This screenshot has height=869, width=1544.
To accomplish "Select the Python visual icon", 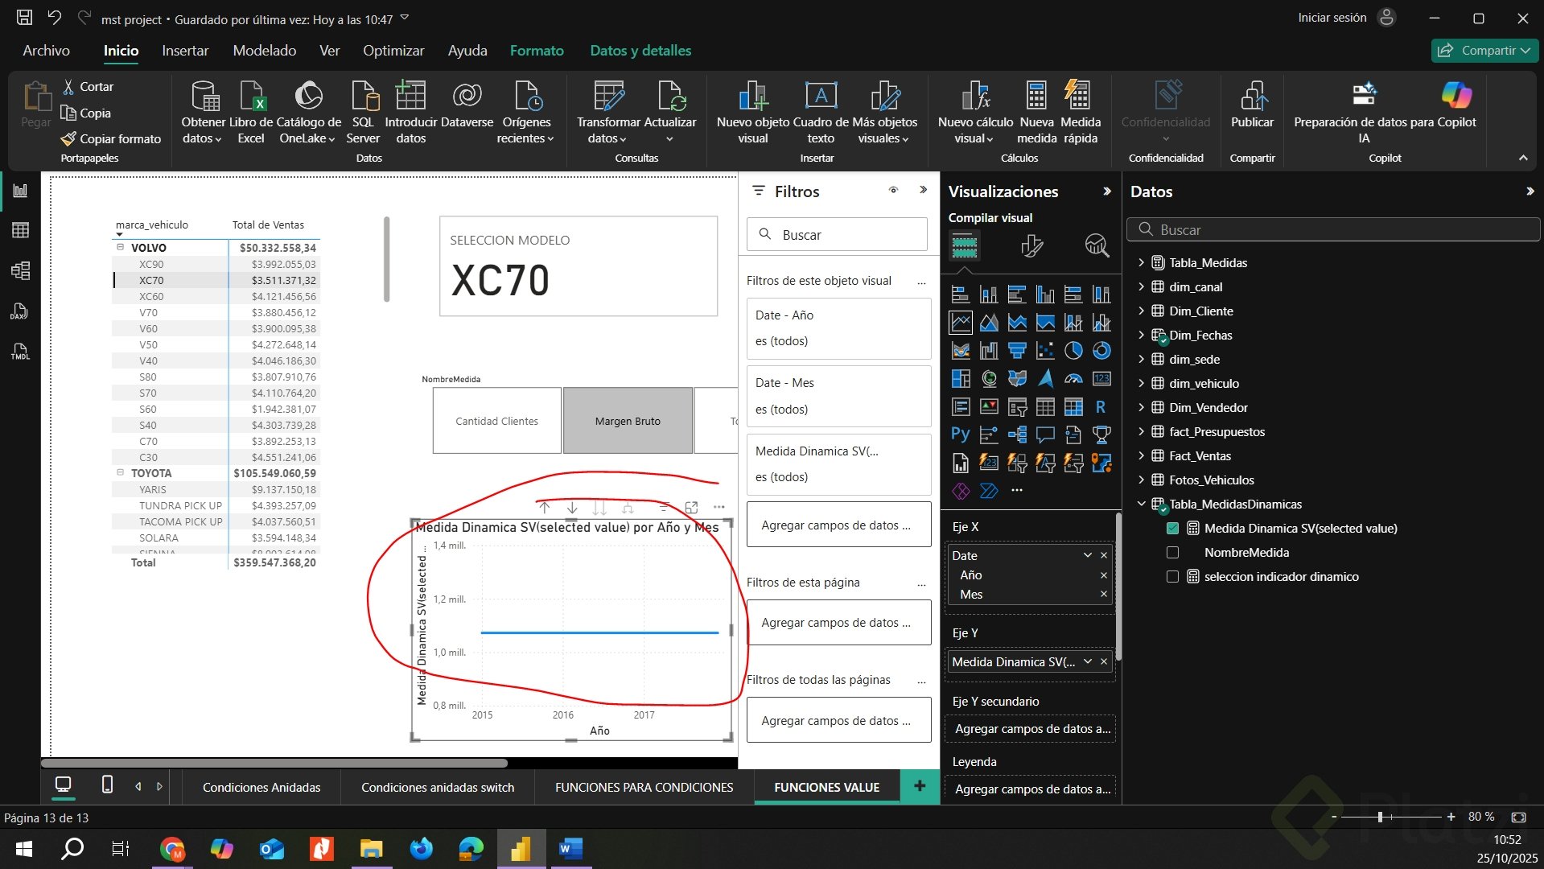I will [x=961, y=435].
